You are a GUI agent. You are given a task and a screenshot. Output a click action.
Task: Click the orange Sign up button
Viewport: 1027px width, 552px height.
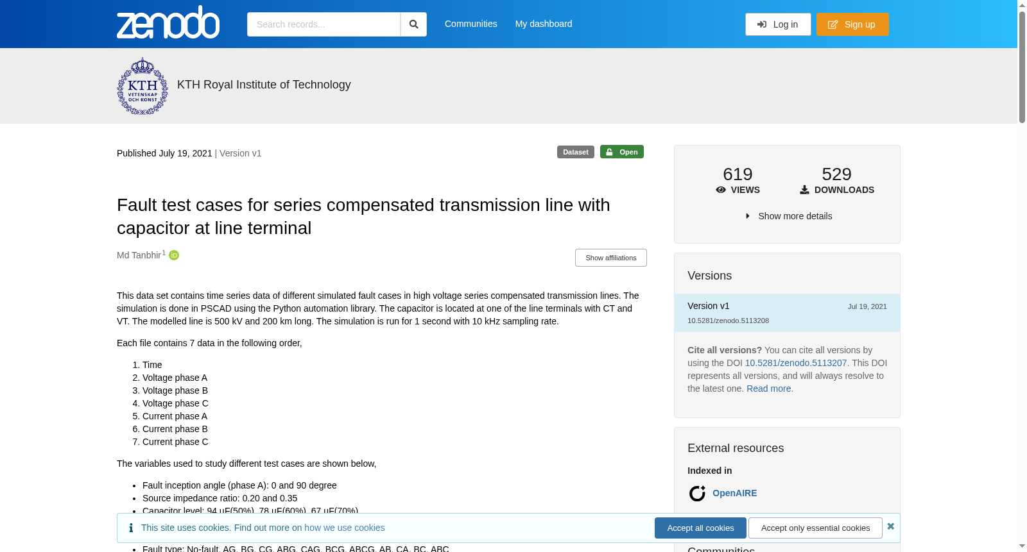[852, 24]
